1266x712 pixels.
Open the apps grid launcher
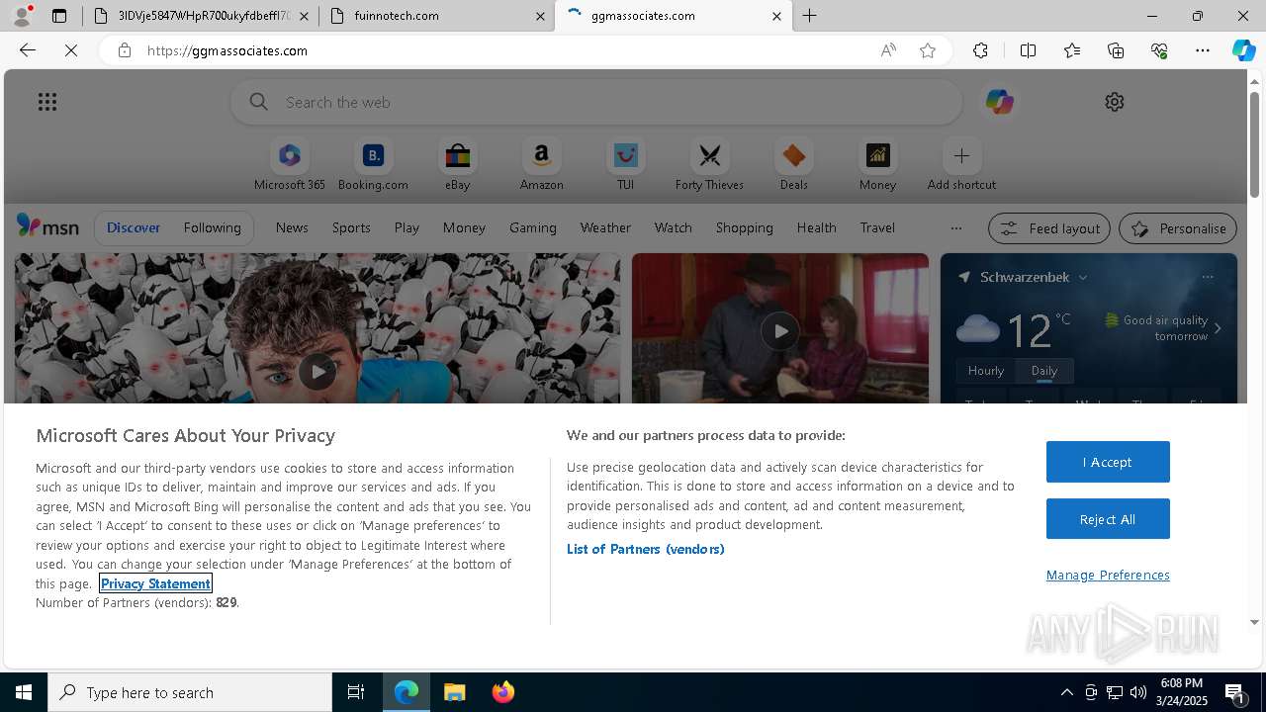[x=47, y=102]
